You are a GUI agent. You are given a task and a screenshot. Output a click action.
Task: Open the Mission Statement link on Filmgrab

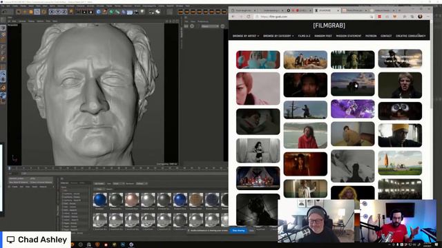[x=349, y=36]
